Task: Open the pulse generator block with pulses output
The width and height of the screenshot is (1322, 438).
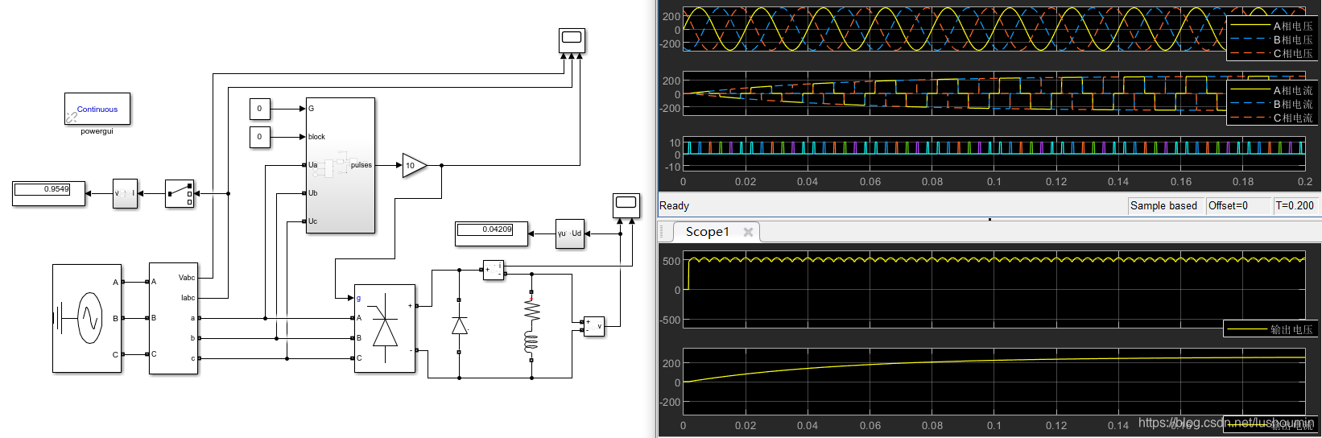Action: pos(341,165)
